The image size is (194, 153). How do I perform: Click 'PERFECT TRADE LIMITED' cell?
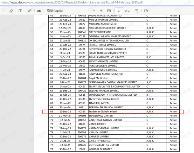(117, 45)
